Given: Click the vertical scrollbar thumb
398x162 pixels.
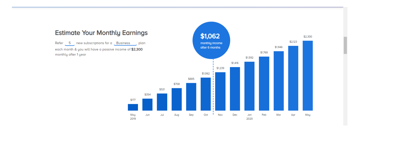Looking at the screenshot, I should coord(345,45).
